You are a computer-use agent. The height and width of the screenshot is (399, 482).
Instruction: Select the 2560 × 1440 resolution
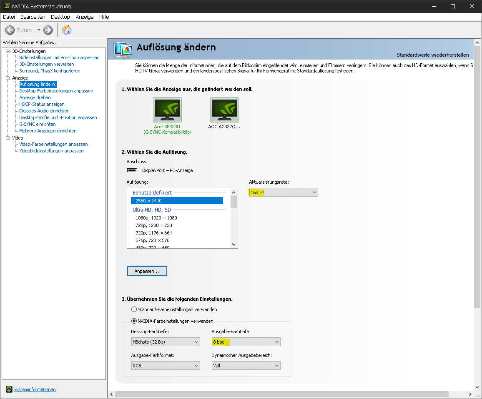click(177, 201)
